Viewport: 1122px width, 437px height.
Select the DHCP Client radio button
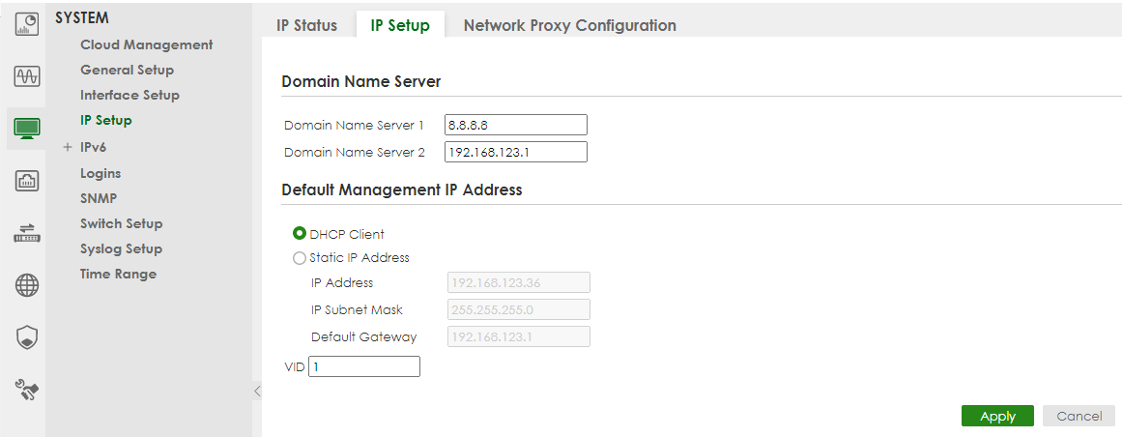tap(300, 234)
